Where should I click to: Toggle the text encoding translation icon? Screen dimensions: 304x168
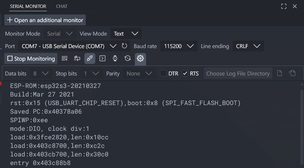[77, 59]
